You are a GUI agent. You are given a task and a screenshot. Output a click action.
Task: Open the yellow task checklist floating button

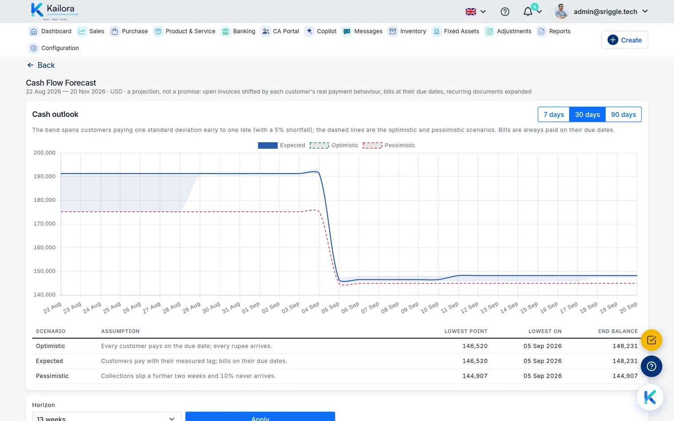pos(651,340)
